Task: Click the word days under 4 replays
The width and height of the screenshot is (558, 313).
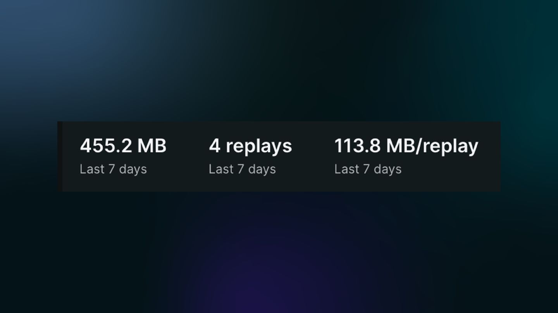Action: (262, 170)
